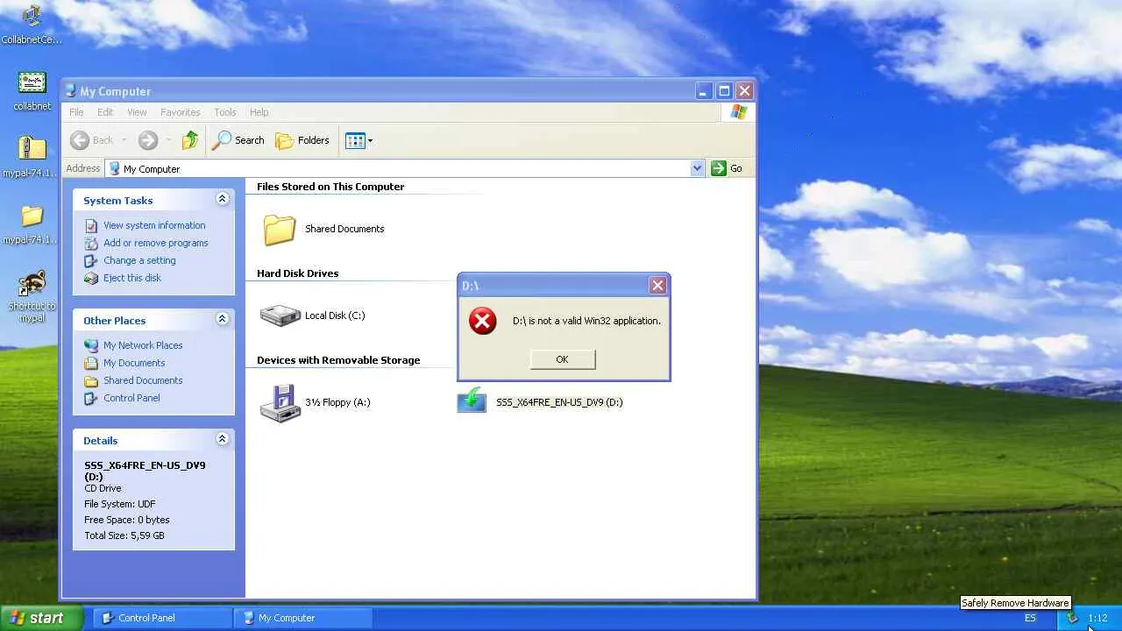Image resolution: width=1122 pixels, height=631 pixels.
Task: Collapse the Details panel
Action: pos(223,439)
